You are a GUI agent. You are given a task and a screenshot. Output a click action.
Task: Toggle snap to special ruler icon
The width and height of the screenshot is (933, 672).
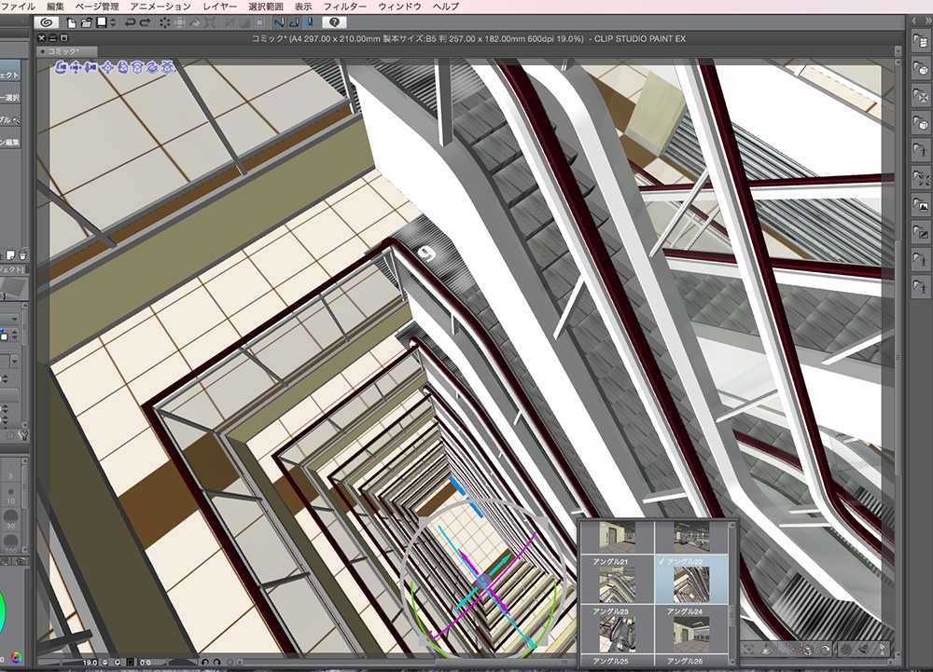[292, 21]
